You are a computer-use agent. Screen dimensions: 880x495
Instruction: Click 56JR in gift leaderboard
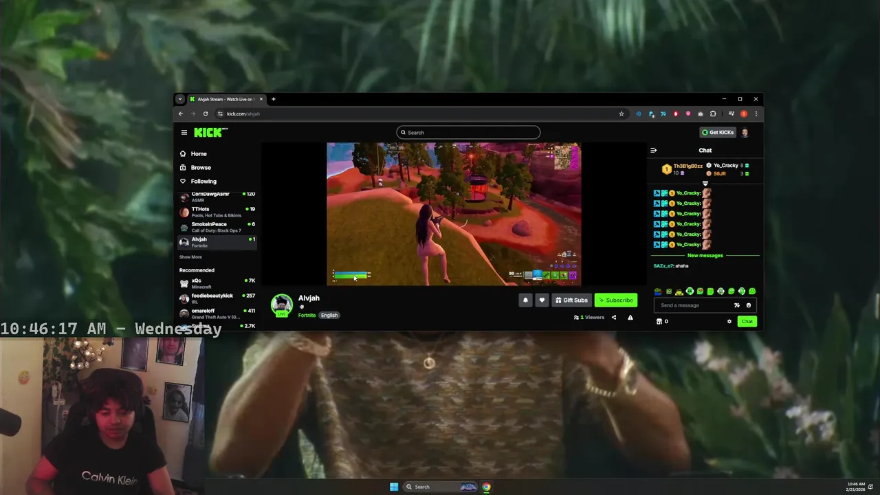tap(720, 174)
